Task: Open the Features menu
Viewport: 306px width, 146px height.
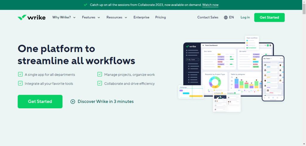Action: pos(91,17)
